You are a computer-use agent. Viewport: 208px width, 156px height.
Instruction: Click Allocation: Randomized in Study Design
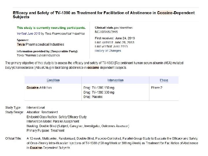point(42,112)
